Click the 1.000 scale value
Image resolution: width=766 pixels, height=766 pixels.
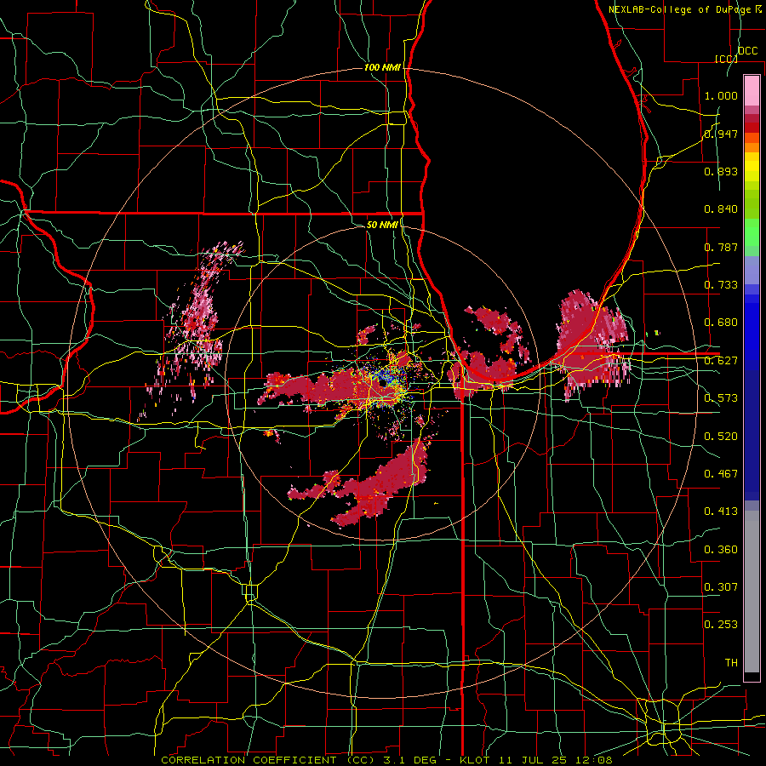pos(721,95)
